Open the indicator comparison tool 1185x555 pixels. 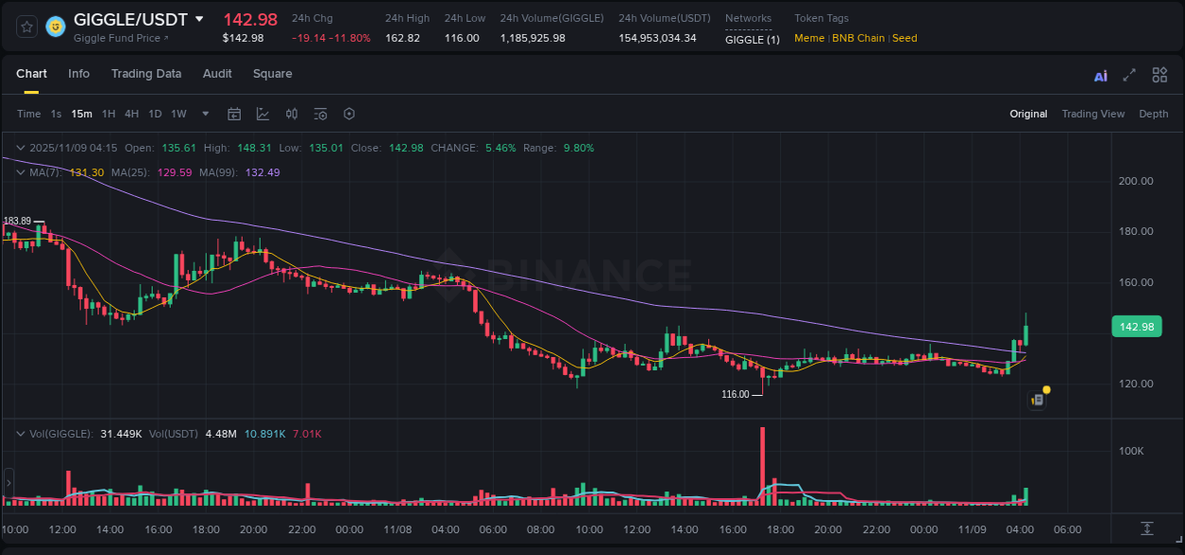tap(291, 114)
